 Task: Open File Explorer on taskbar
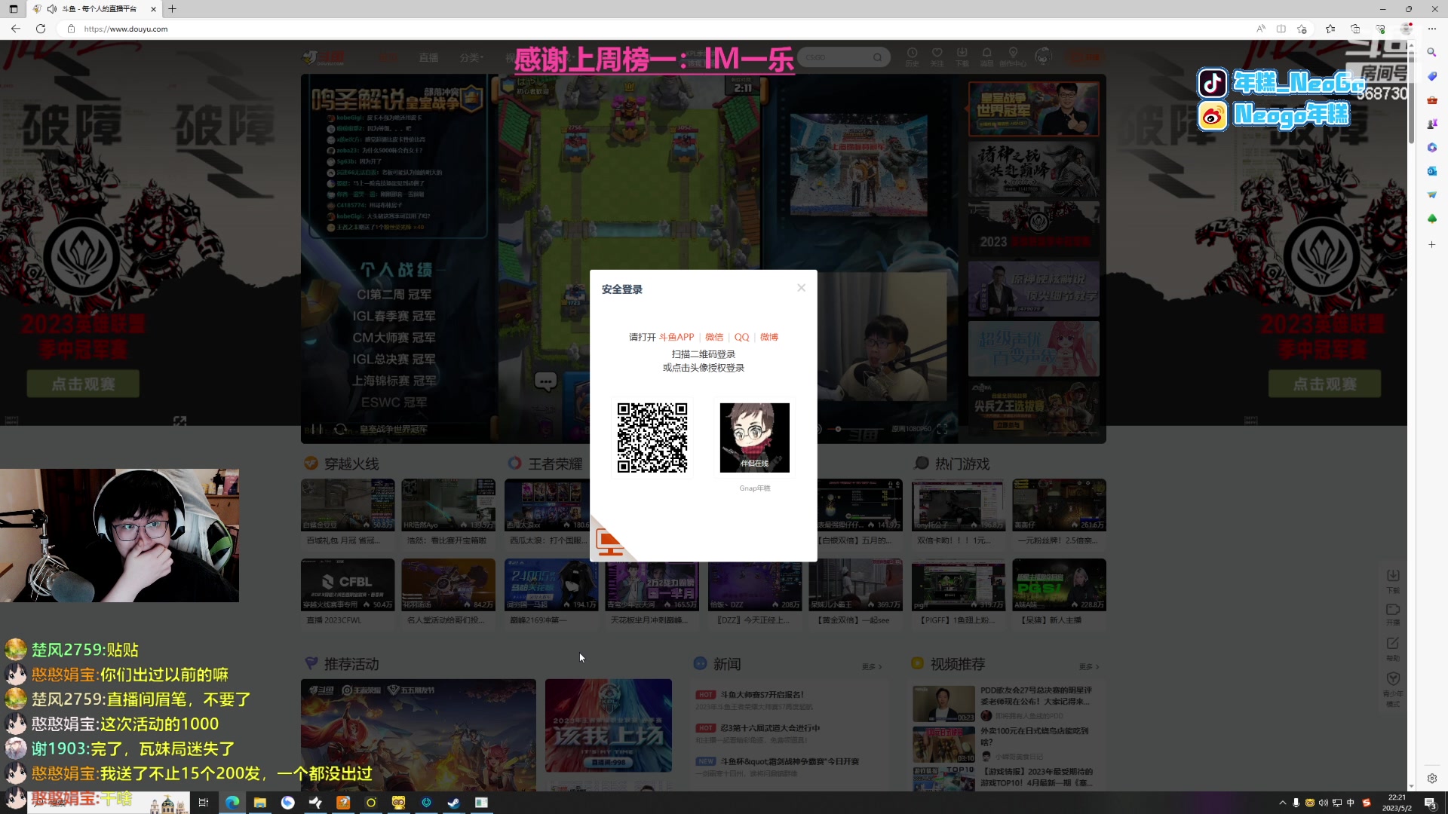pyautogui.click(x=259, y=803)
